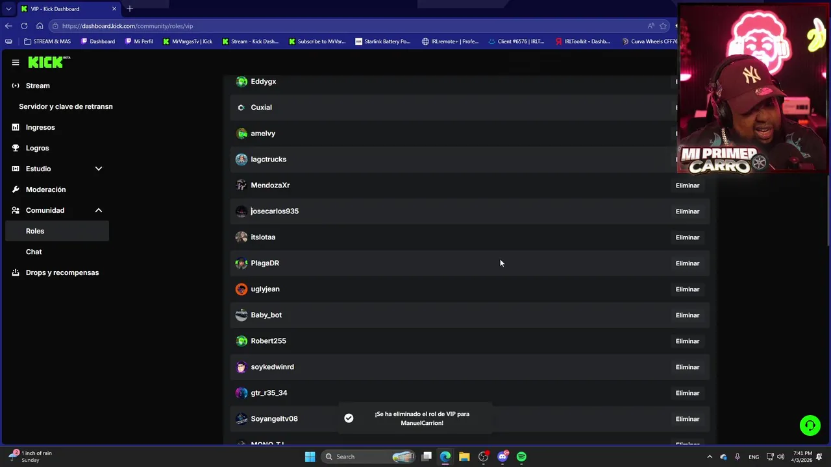
Task: Click the Moderación wrench icon
Action: click(x=16, y=189)
